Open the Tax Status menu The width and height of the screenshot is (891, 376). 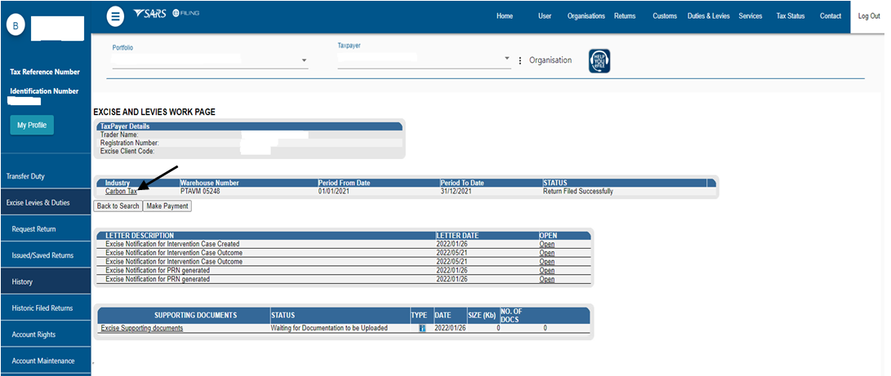[791, 16]
